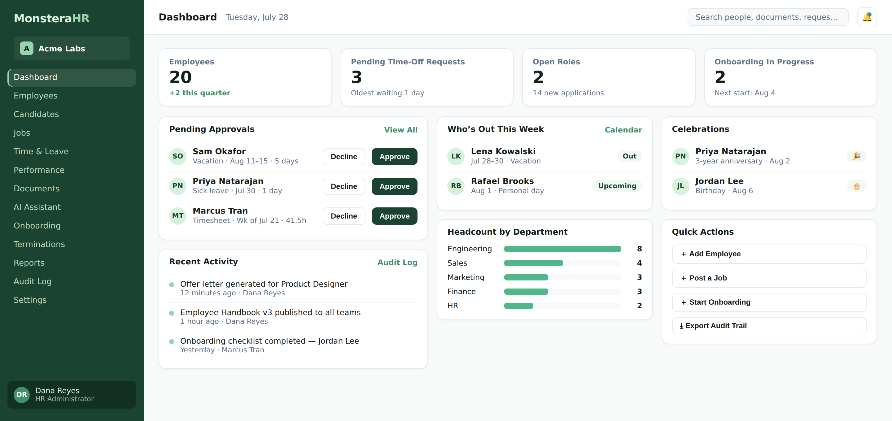Viewport: 892px width, 421px height.
Task: Navigate to Terminations
Action: coord(72,245)
